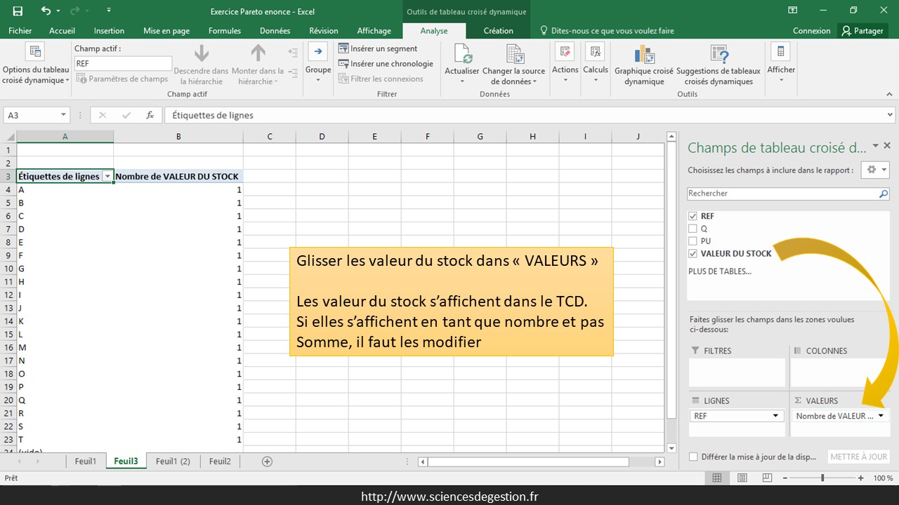The width and height of the screenshot is (899, 505).
Task: Add a new sheet with plus icon
Action: [267, 462]
